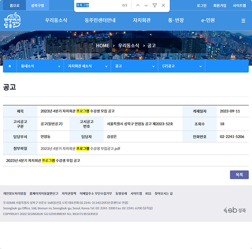252x249 pixels.
Task: Expand the 공고 dropdown in sub-navigation
Action: (x=135, y=66)
